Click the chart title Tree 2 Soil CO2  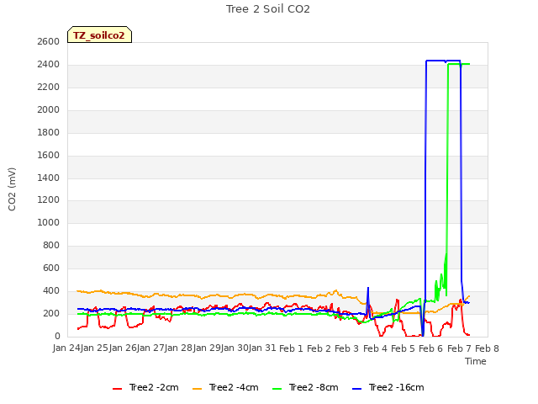267,9
